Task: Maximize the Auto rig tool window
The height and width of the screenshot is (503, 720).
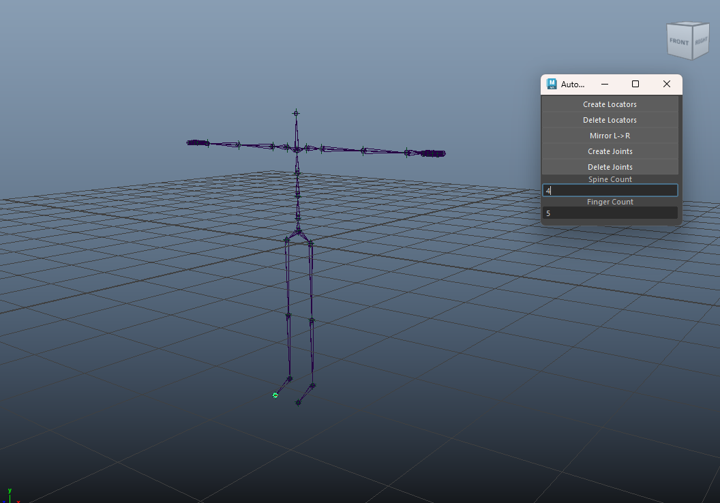Action: click(635, 83)
